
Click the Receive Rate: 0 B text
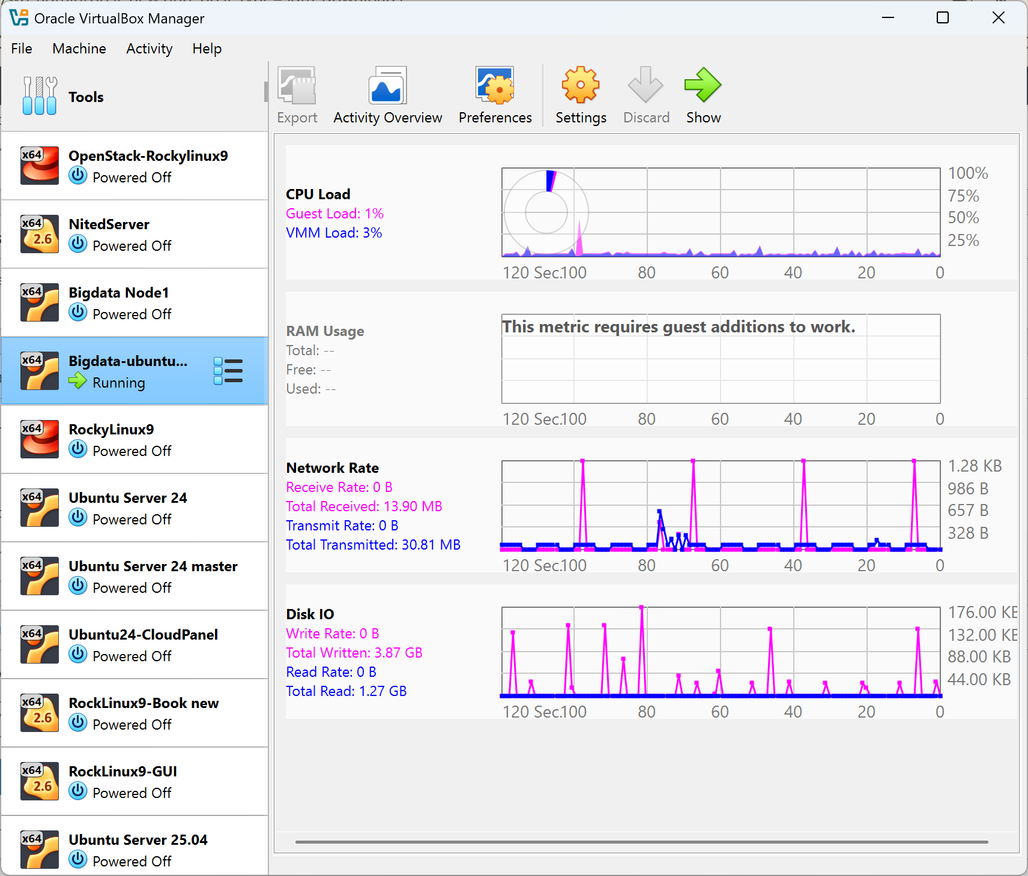point(339,487)
